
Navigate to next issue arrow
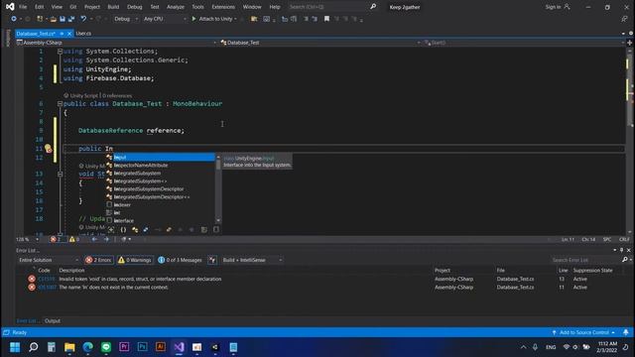106,239
